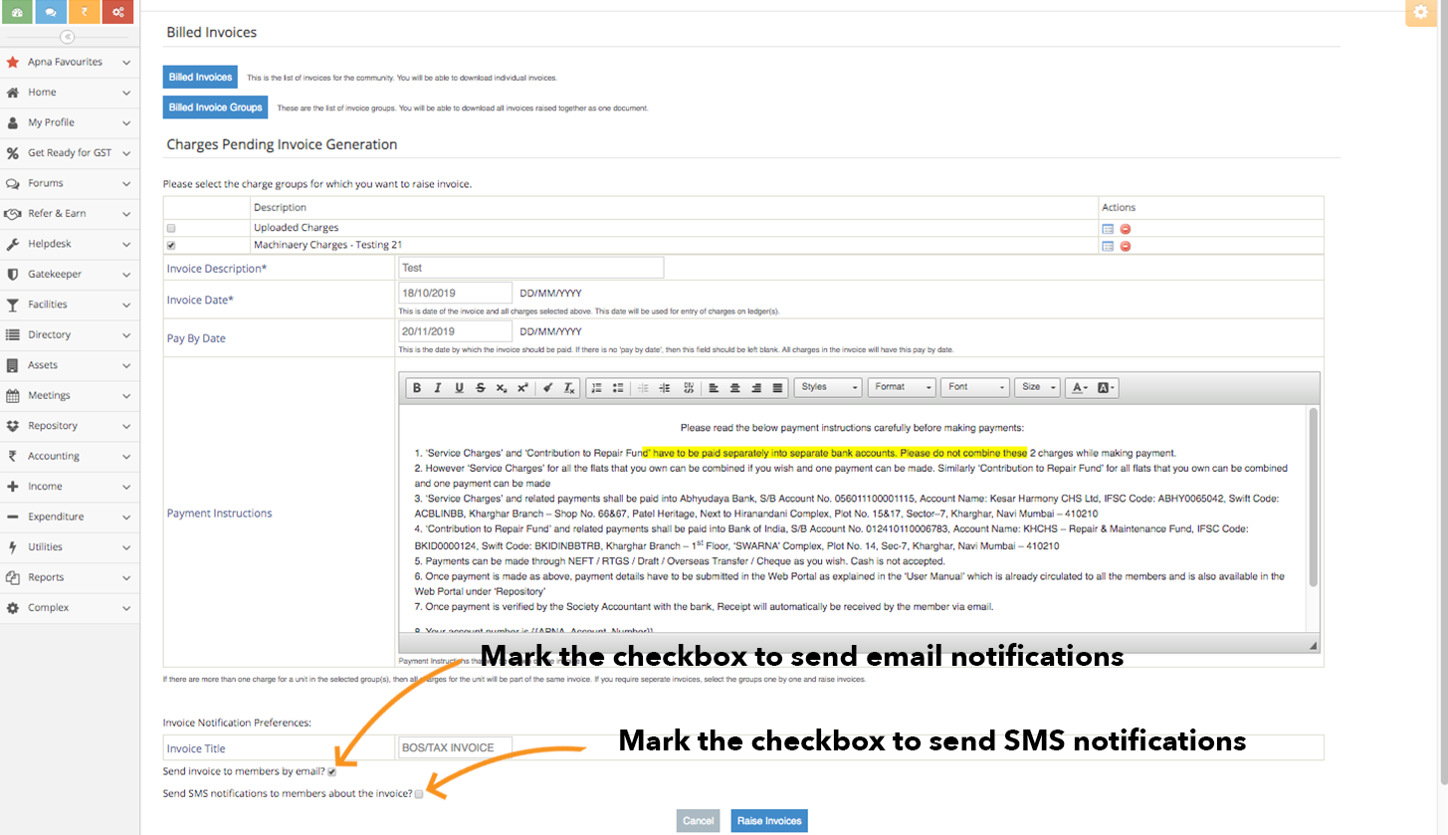The width and height of the screenshot is (1448, 835).
Task: Open the rupee payments icon in top toolbar
Action: point(84,12)
